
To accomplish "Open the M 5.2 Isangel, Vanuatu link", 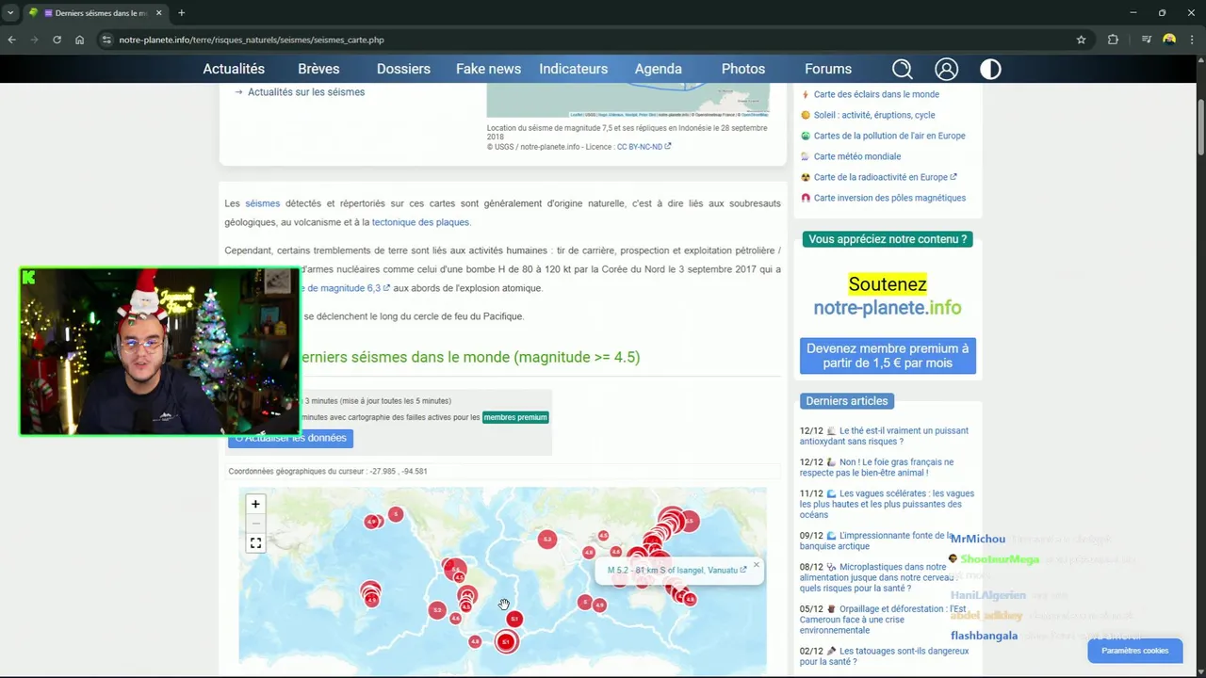I will [676, 570].
